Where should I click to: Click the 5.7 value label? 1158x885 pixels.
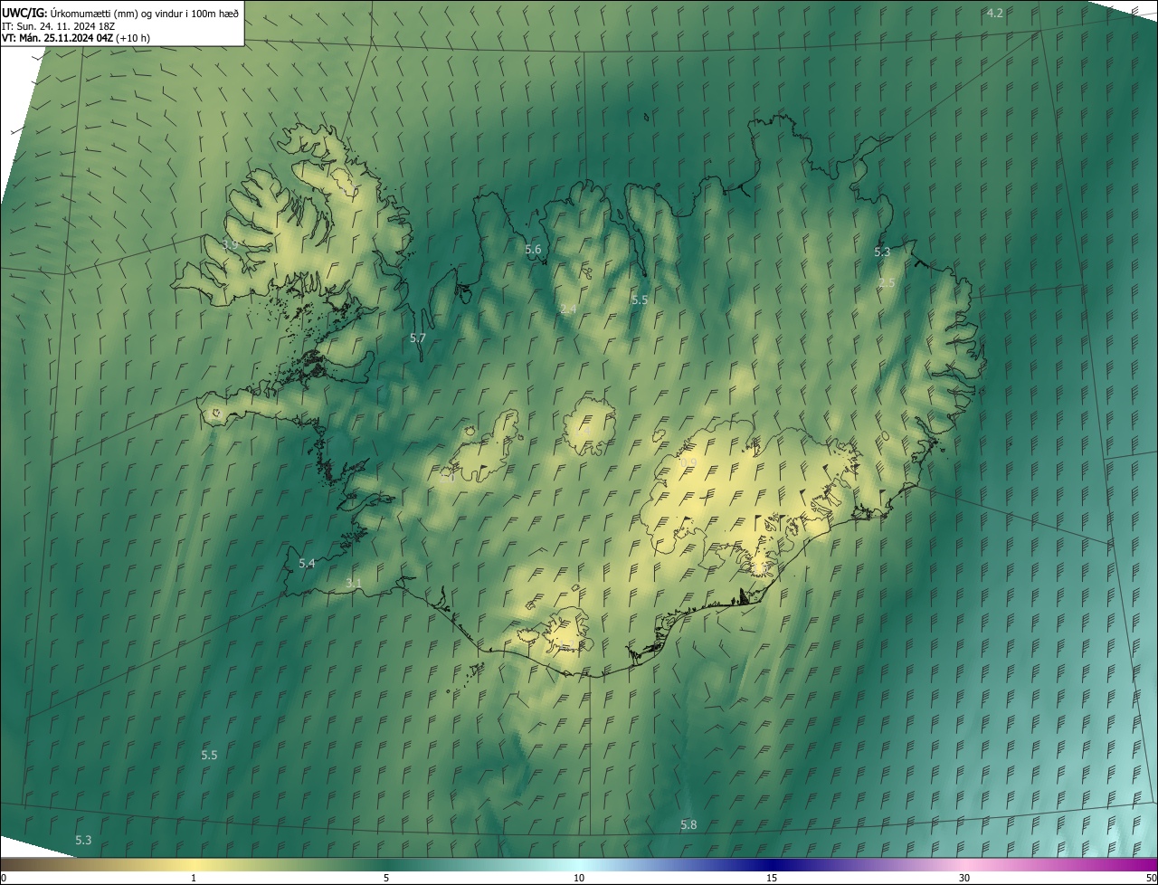(x=417, y=338)
